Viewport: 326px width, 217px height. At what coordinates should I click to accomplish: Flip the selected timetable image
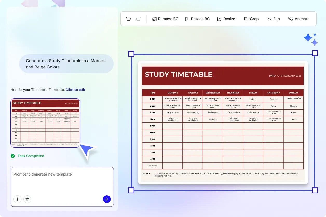click(x=273, y=19)
